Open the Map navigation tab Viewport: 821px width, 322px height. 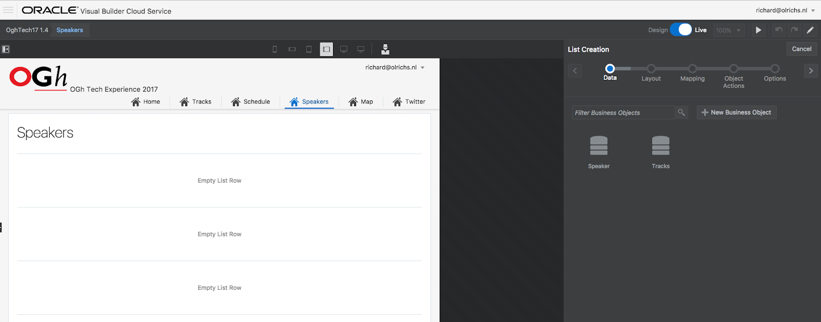361,102
